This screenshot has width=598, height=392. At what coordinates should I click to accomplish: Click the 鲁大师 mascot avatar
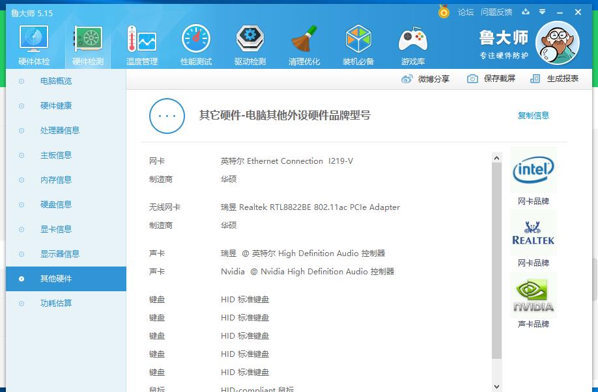[557, 43]
